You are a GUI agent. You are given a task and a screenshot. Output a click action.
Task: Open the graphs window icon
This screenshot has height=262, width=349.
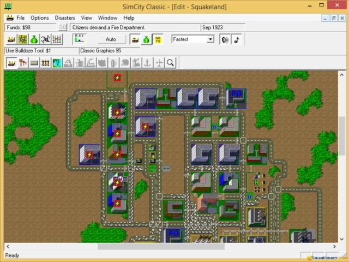point(57,39)
